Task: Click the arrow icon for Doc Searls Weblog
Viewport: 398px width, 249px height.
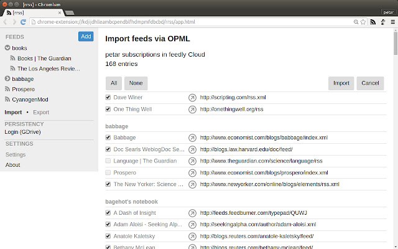Action: (x=192, y=149)
